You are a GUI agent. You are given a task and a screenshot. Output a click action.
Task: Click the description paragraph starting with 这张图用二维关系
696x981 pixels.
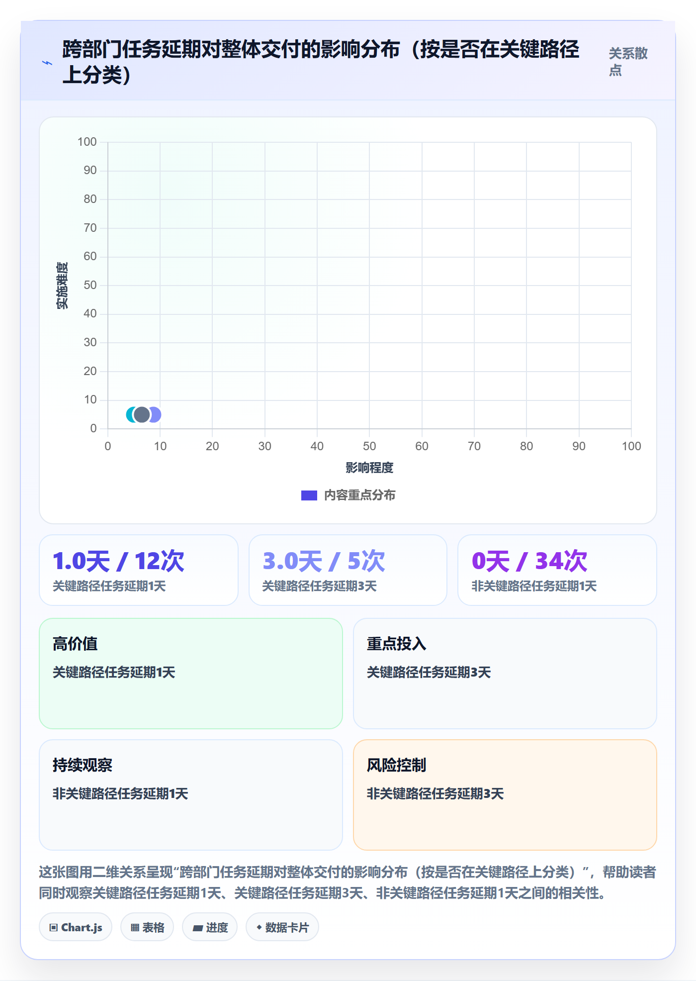coord(348,883)
